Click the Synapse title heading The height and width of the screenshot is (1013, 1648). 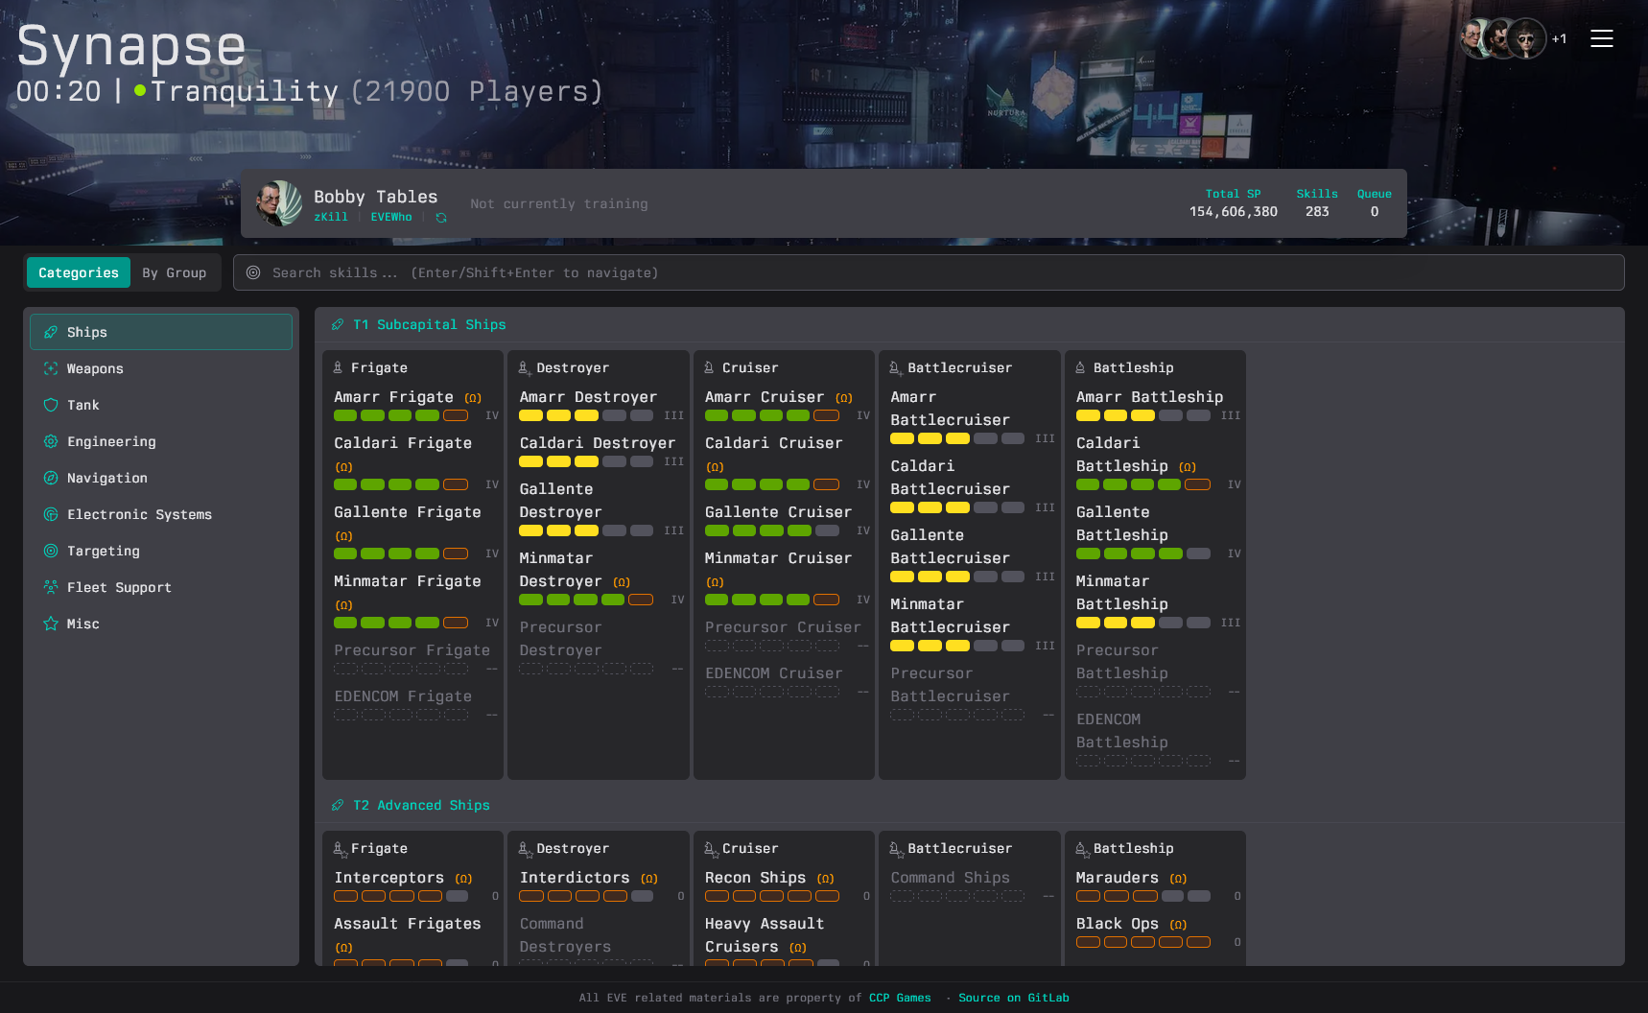[x=131, y=46]
